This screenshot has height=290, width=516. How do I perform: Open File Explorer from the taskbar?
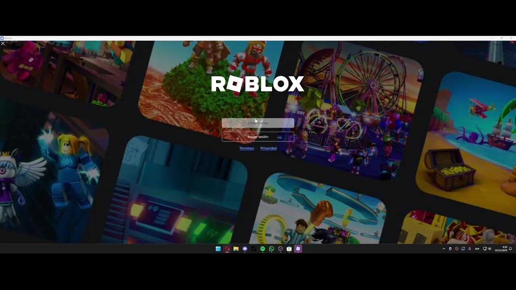click(236, 249)
